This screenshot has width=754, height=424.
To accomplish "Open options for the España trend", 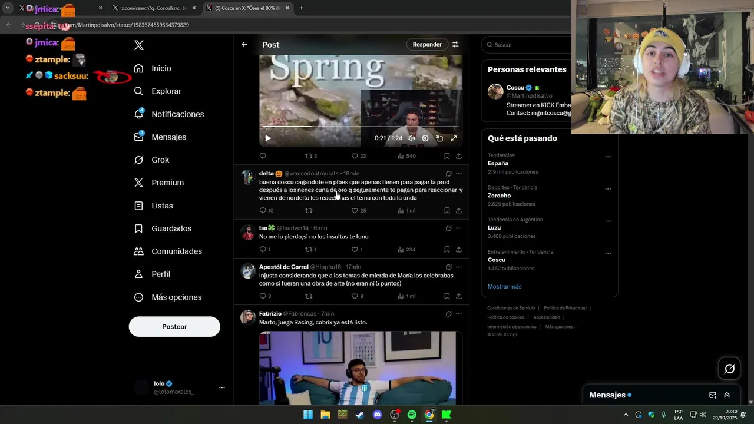I will (608, 157).
